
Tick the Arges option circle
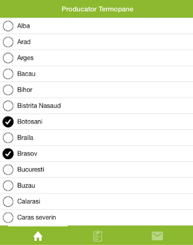(x=8, y=58)
